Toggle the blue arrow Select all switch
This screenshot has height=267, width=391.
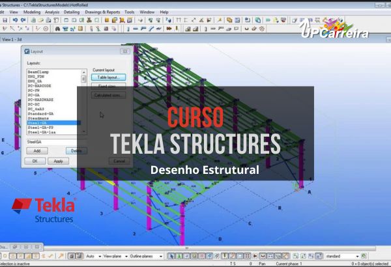[171, 256]
